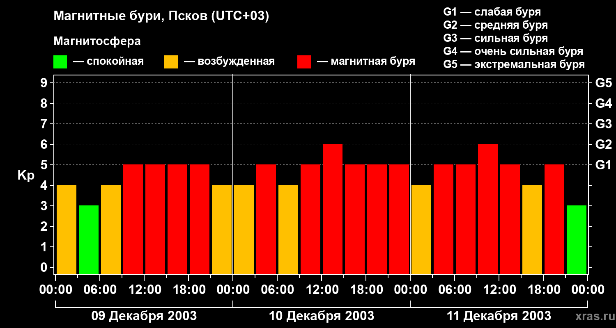Screen dimensions: 616x328
Task: Click the 'Магнитосфера' heading
Action: (97, 41)
